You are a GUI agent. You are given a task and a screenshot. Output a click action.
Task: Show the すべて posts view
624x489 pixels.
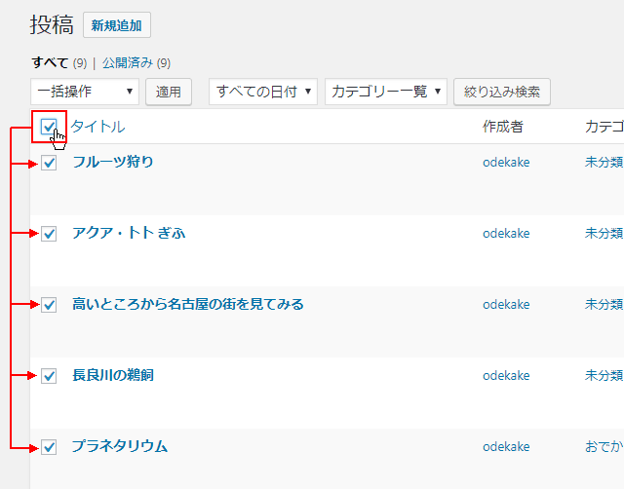tap(50, 63)
